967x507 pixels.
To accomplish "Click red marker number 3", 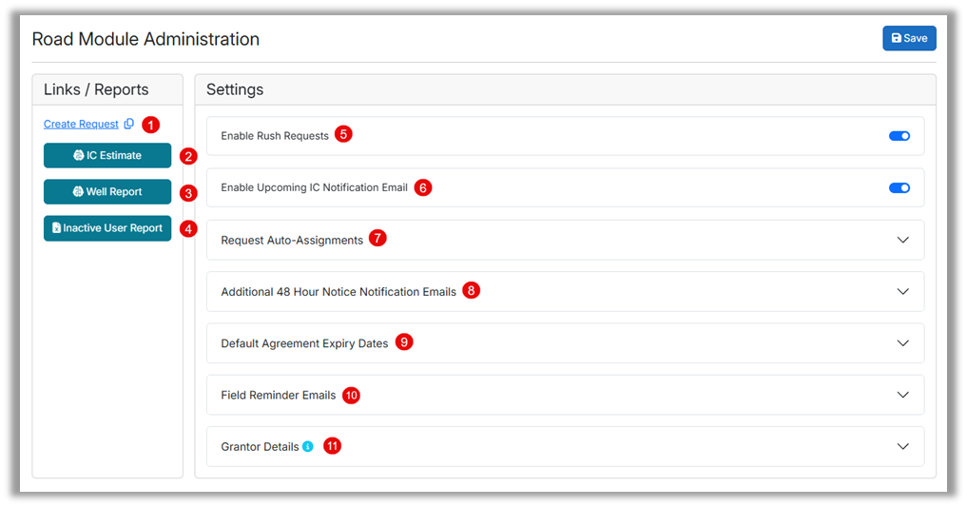I will click(x=188, y=193).
